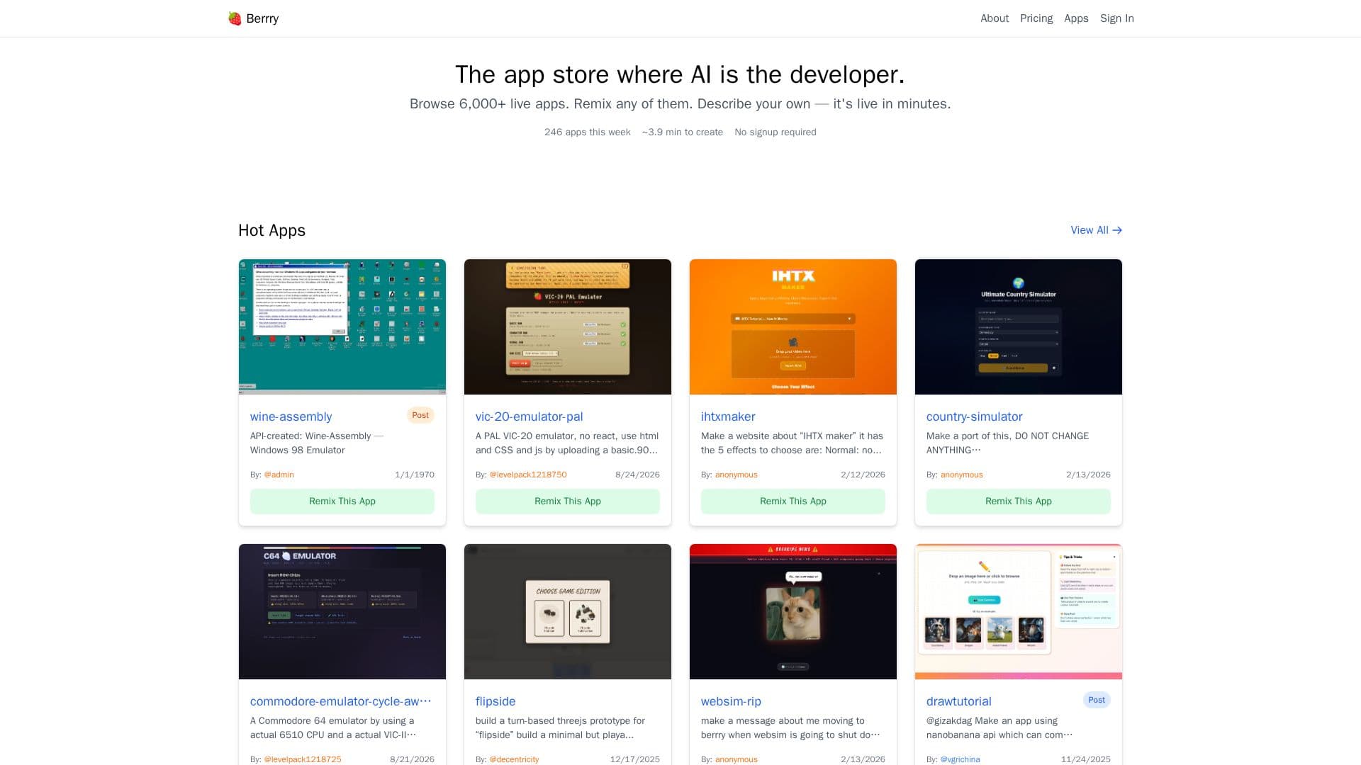
Task: View @decentricity author profile
Action: pyautogui.click(x=514, y=759)
